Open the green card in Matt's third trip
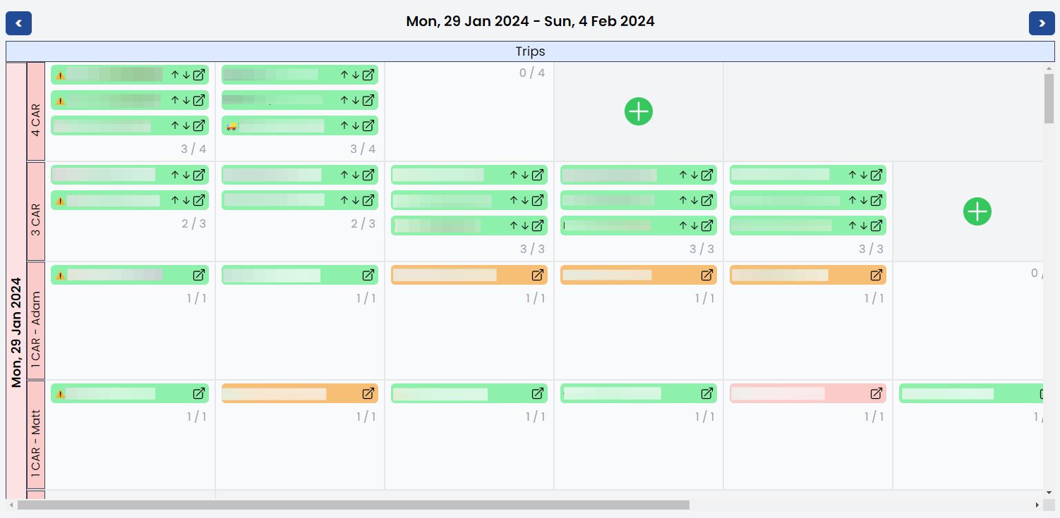Viewport: 1060px width, 518px height. (538, 393)
